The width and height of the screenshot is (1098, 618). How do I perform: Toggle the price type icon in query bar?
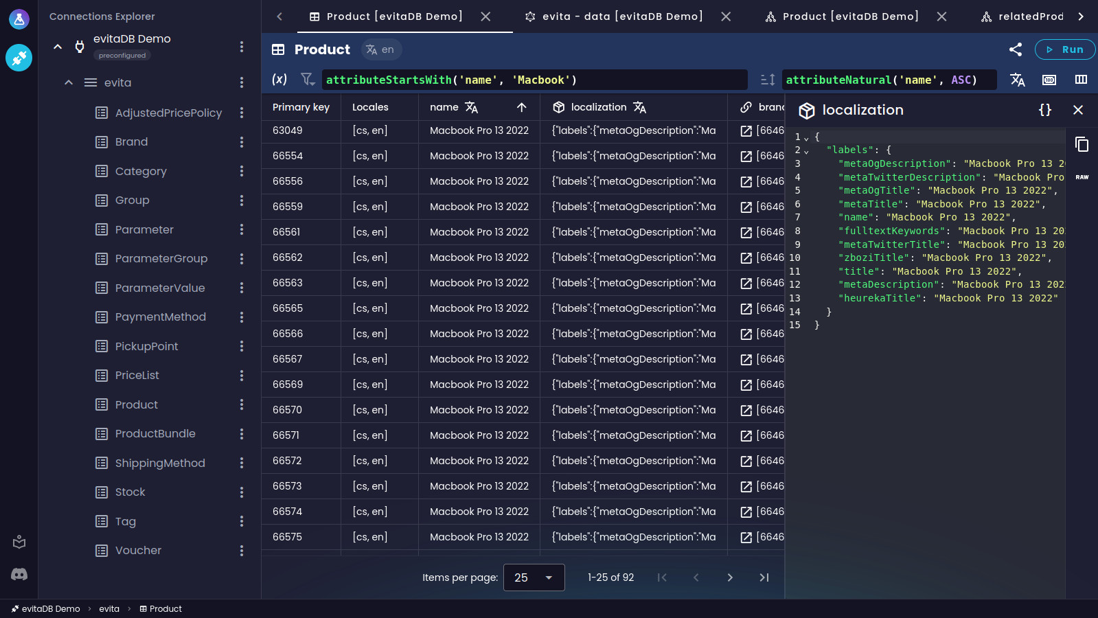(x=1049, y=80)
